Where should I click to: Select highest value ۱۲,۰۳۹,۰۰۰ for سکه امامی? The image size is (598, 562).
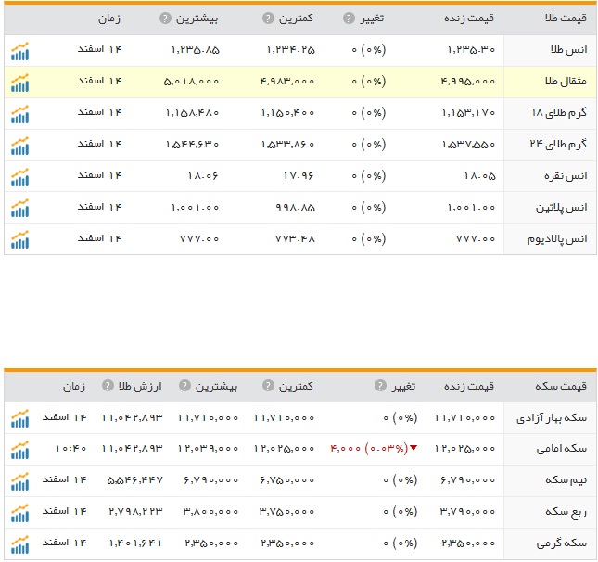click(x=209, y=449)
